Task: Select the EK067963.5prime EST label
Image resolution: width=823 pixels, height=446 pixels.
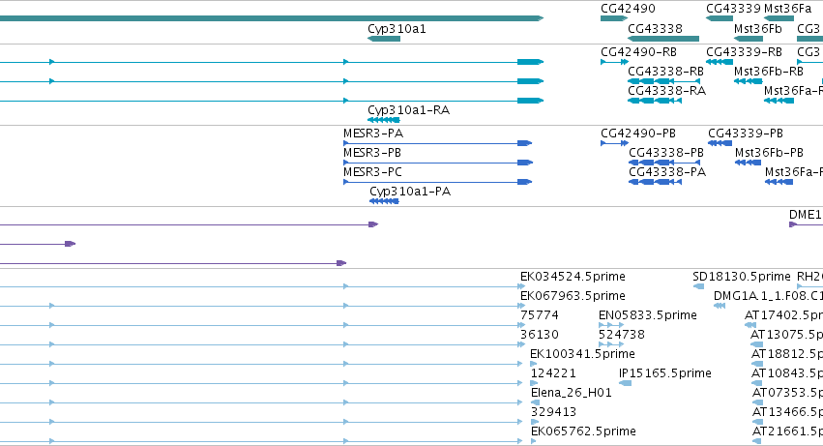Action: pos(573,296)
